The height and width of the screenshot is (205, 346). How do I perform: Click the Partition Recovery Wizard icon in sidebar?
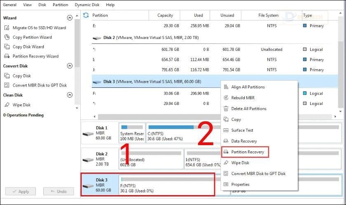(7, 56)
